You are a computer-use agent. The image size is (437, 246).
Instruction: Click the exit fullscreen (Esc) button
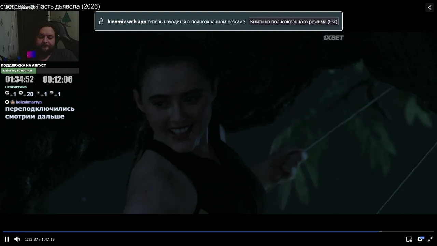pyautogui.click(x=294, y=22)
